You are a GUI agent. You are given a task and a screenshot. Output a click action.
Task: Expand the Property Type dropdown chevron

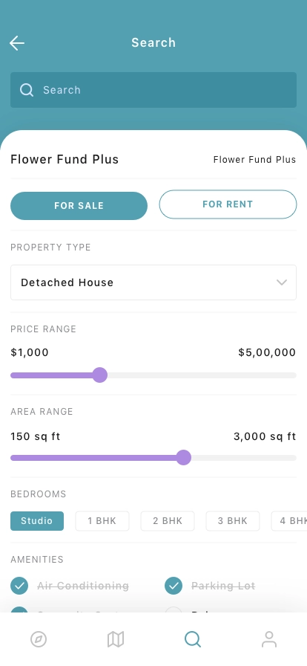[282, 282]
